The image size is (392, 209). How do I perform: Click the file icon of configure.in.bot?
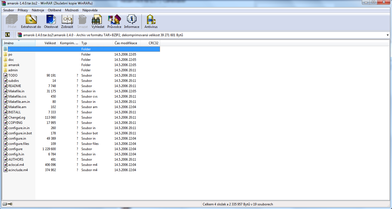point(6,133)
